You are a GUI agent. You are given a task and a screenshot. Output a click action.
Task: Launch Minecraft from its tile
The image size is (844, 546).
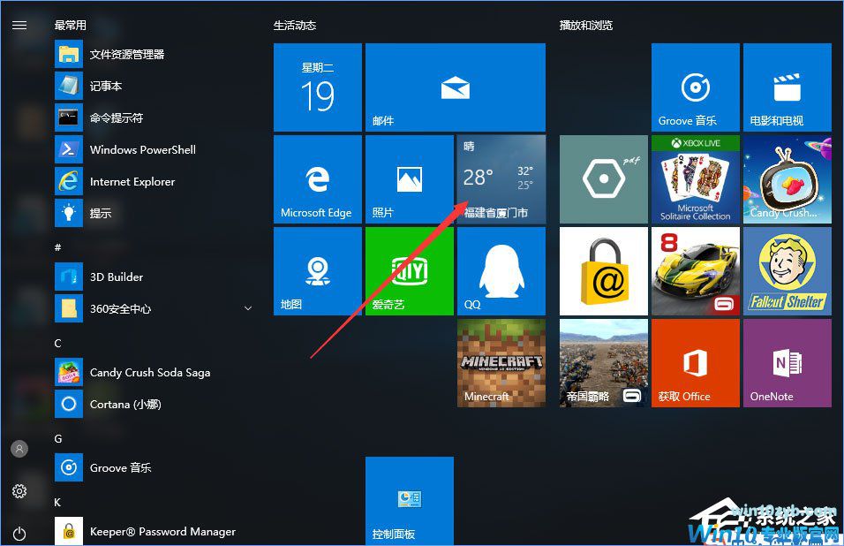tap(501, 362)
